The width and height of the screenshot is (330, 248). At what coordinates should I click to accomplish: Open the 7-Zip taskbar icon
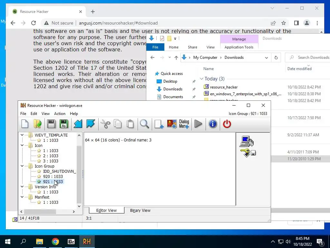coord(71,242)
